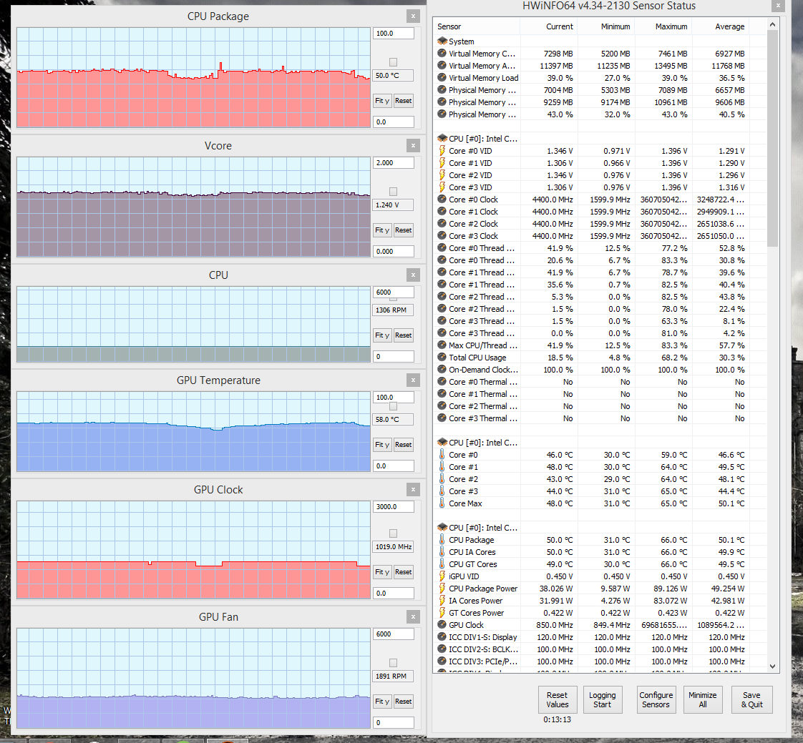Click Reset in Vcore graph
Screen dimensions: 803x743
pos(403,230)
